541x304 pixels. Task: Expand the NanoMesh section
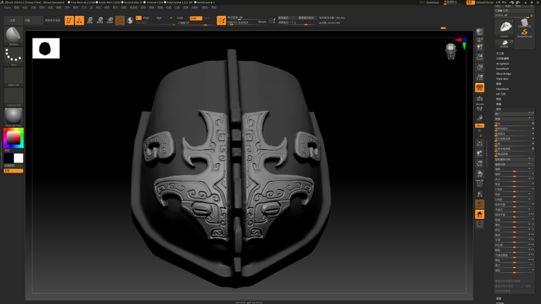(x=502, y=69)
